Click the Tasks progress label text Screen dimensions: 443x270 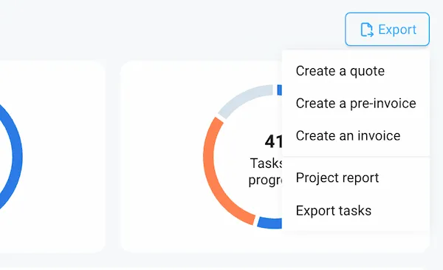click(x=266, y=172)
